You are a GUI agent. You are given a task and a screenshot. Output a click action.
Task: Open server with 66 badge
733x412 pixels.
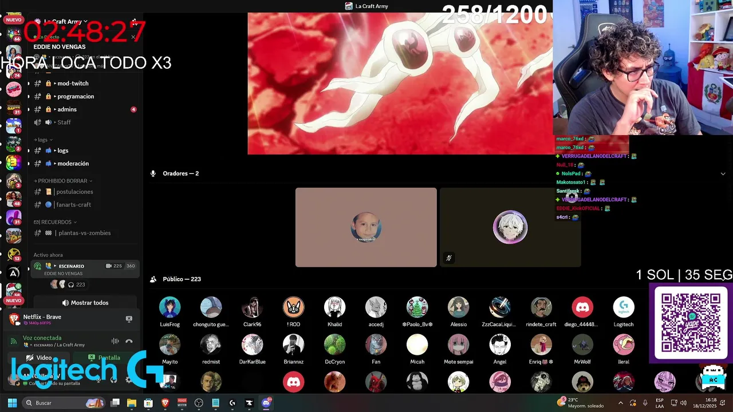pyautogui.click(x=13, y=34)
